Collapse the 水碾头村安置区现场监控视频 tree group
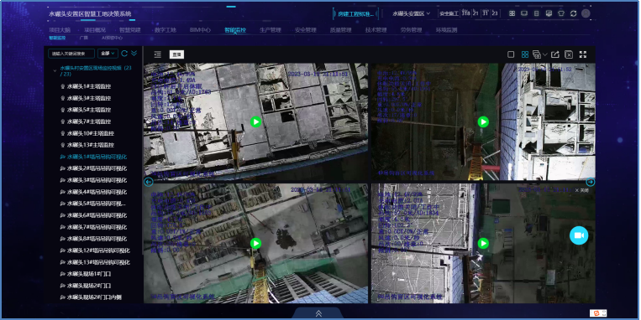 coord(55,71)
